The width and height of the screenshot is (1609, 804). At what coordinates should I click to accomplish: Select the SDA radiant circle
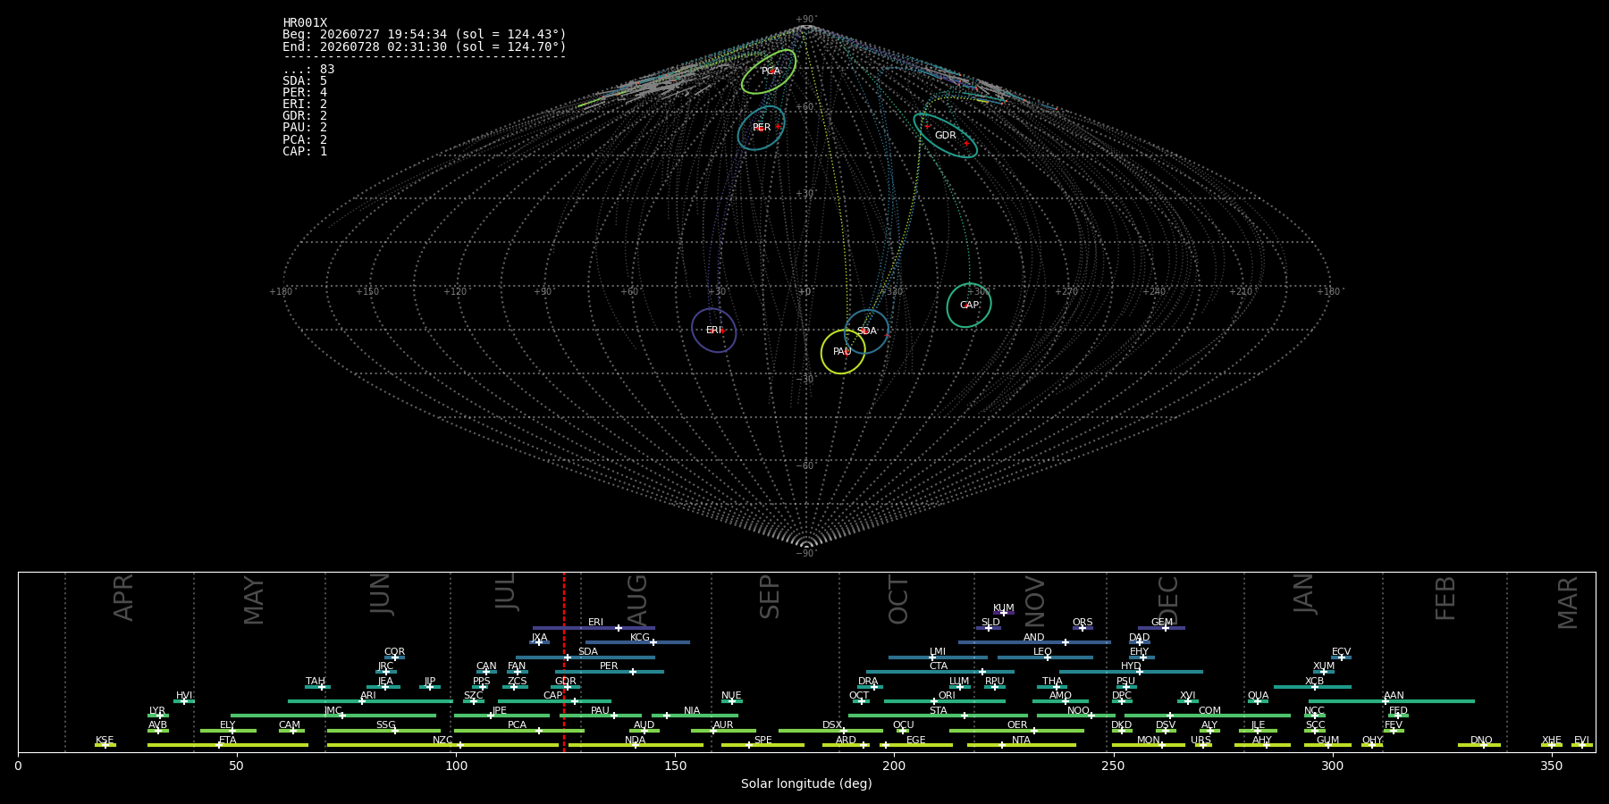point(866,331)
